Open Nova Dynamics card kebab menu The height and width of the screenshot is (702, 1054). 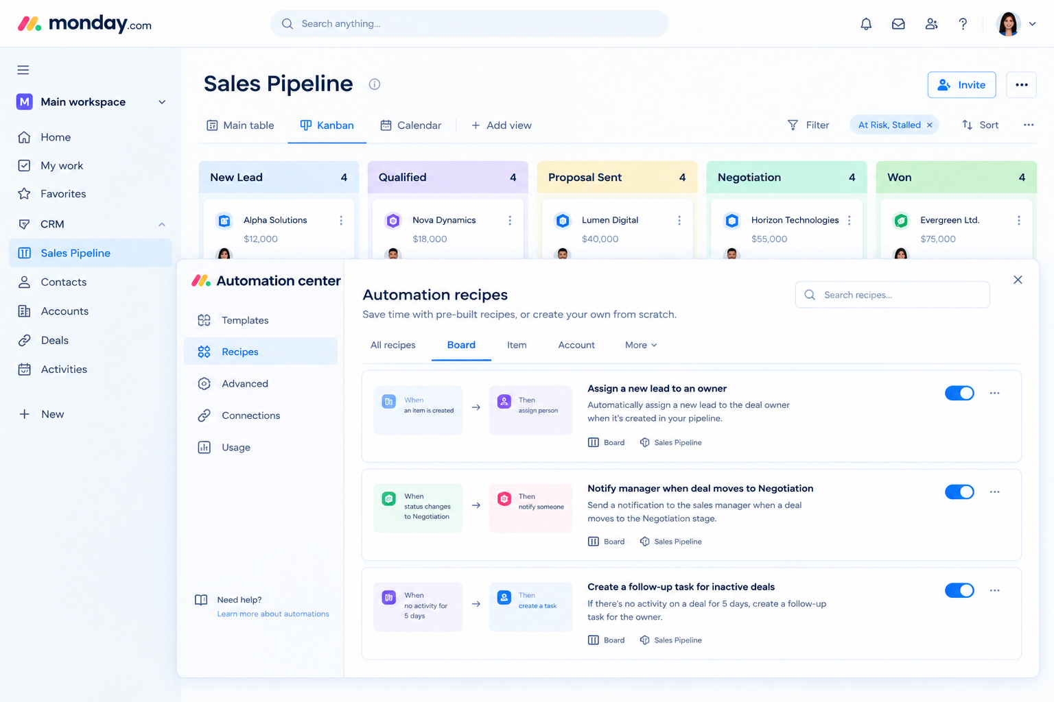coord(510,220)
